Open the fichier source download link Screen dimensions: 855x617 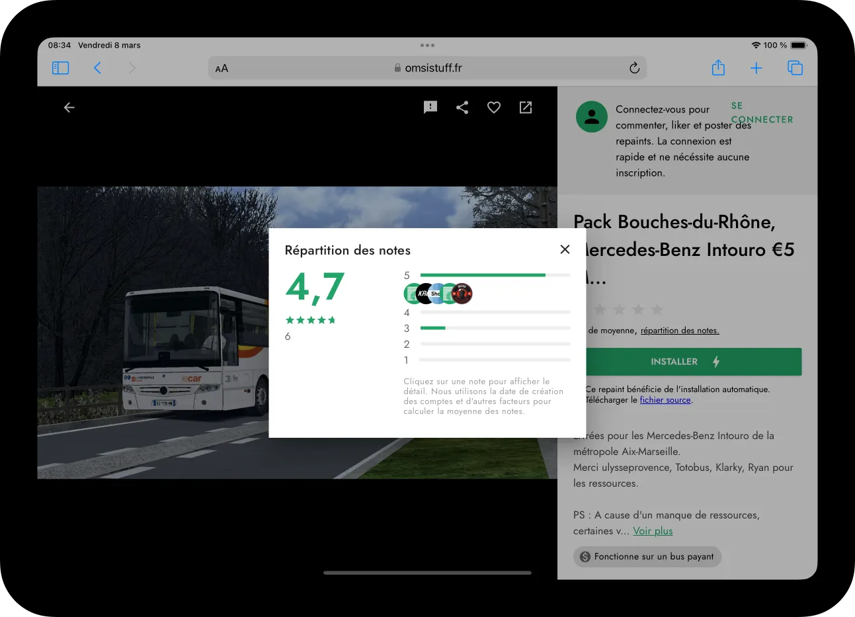tap(665, 400)
